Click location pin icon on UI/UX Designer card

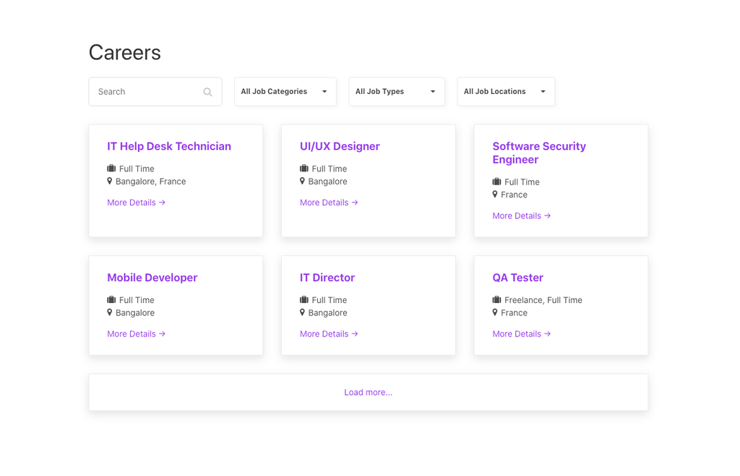tap(302, 181)
